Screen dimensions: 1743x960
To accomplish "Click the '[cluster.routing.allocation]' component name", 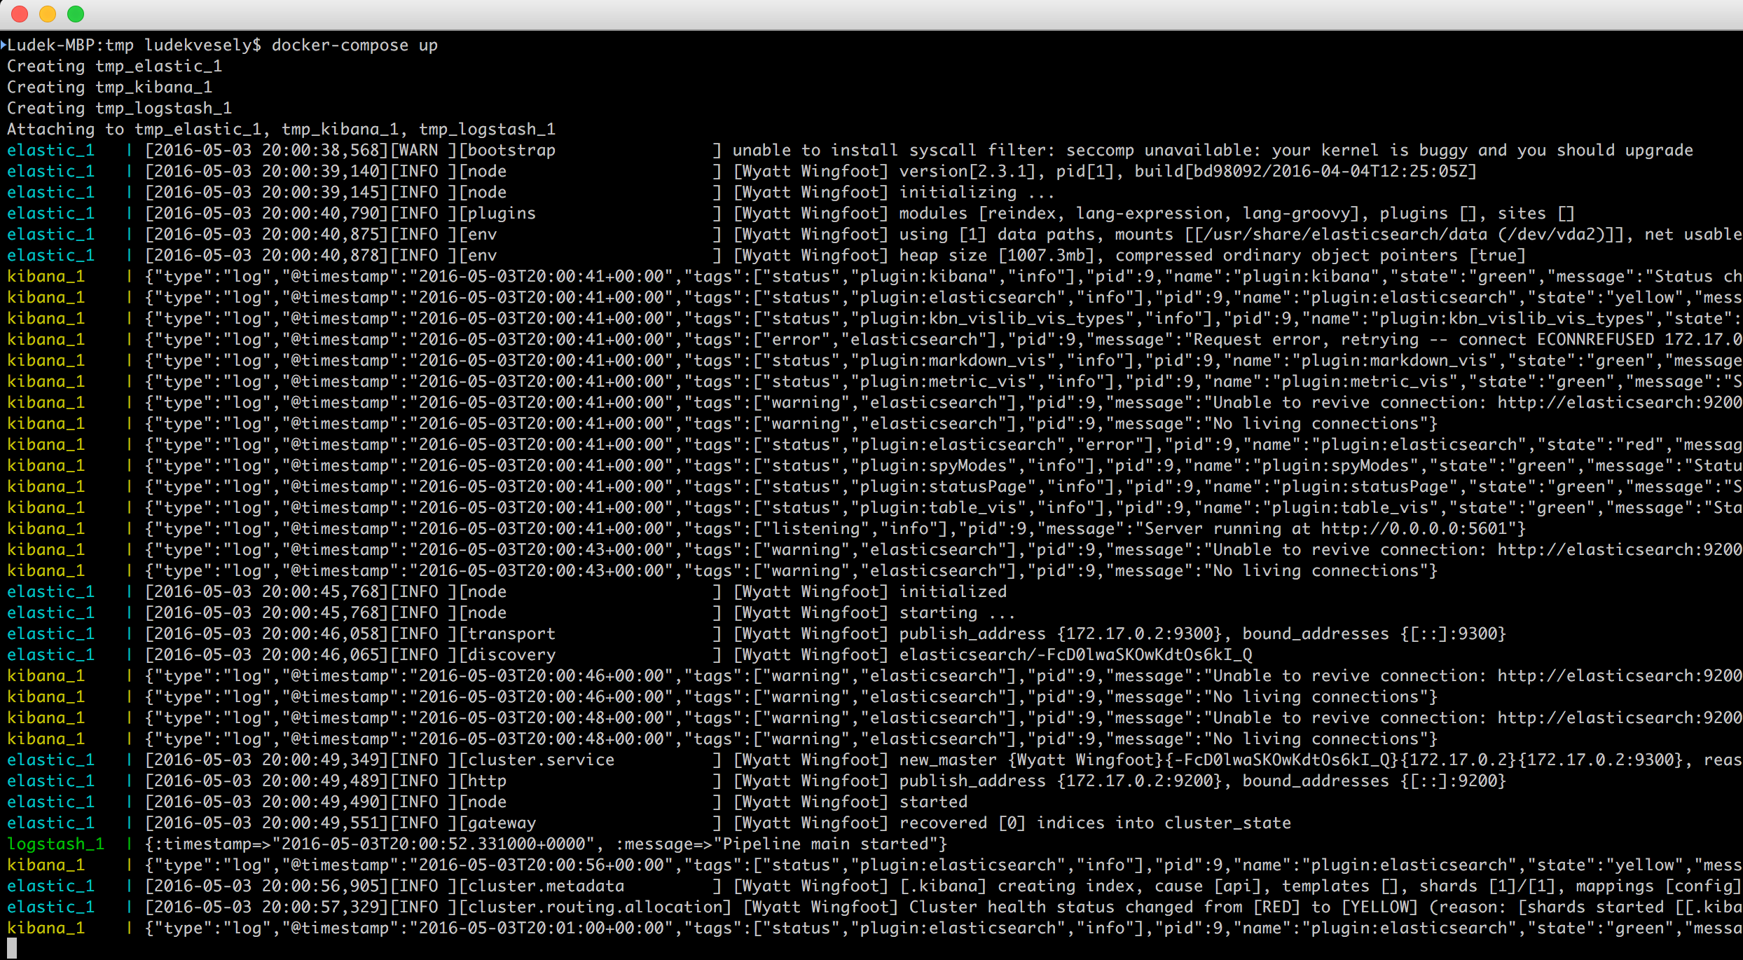I will (595, 907).
